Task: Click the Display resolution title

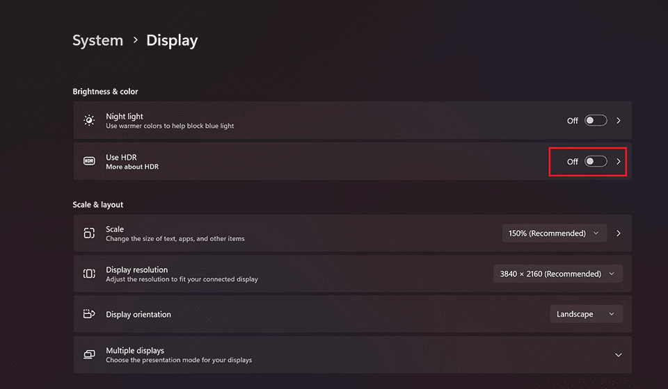Action: tap(137, 270)
